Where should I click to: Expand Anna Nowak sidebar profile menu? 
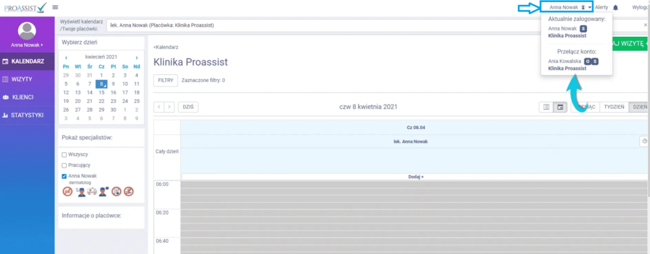[x=27, y=46]
